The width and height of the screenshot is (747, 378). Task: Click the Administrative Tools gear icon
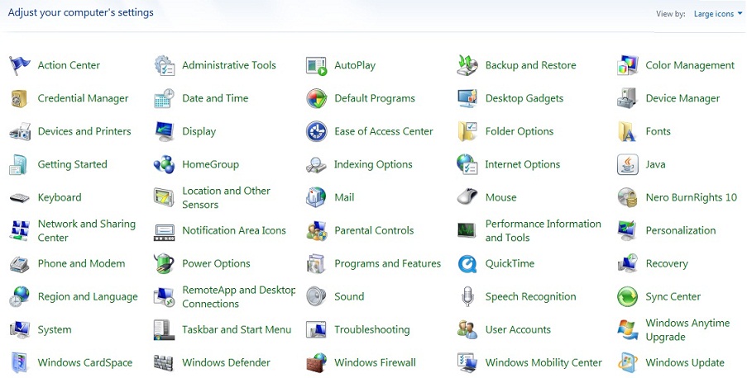165,66
